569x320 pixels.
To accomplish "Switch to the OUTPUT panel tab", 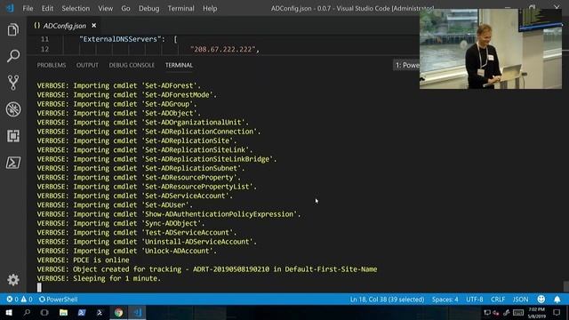I will point(87,65).
